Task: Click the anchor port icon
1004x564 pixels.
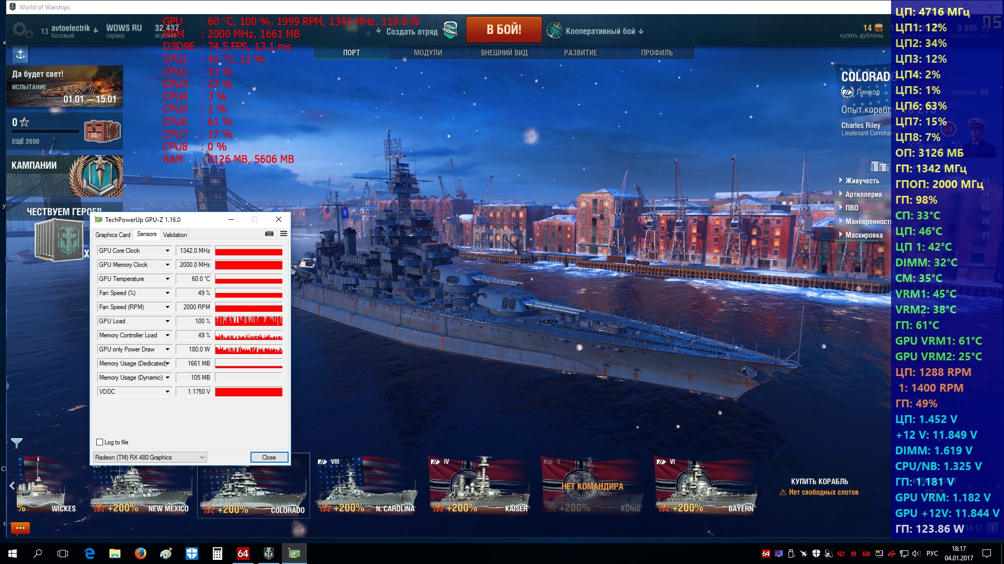Action: click(20, 54)
